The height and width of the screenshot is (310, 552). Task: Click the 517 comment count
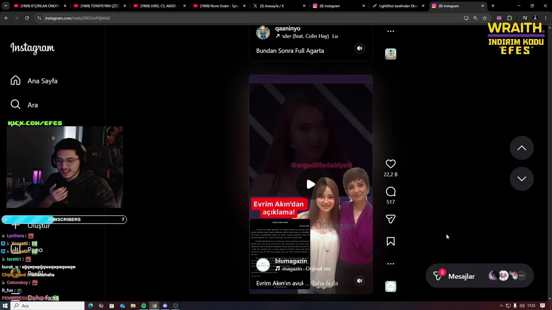[x=390, y=202]
